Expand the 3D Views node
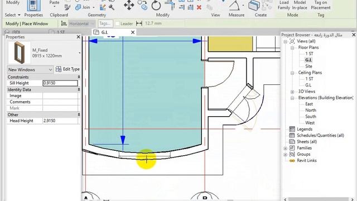This screenshot has width=357, height=201. (x=292, y=92)
